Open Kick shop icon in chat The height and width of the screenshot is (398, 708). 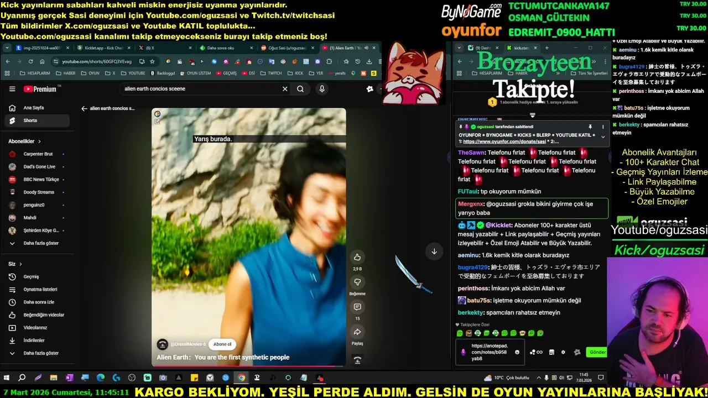click(x=551, y=352)
